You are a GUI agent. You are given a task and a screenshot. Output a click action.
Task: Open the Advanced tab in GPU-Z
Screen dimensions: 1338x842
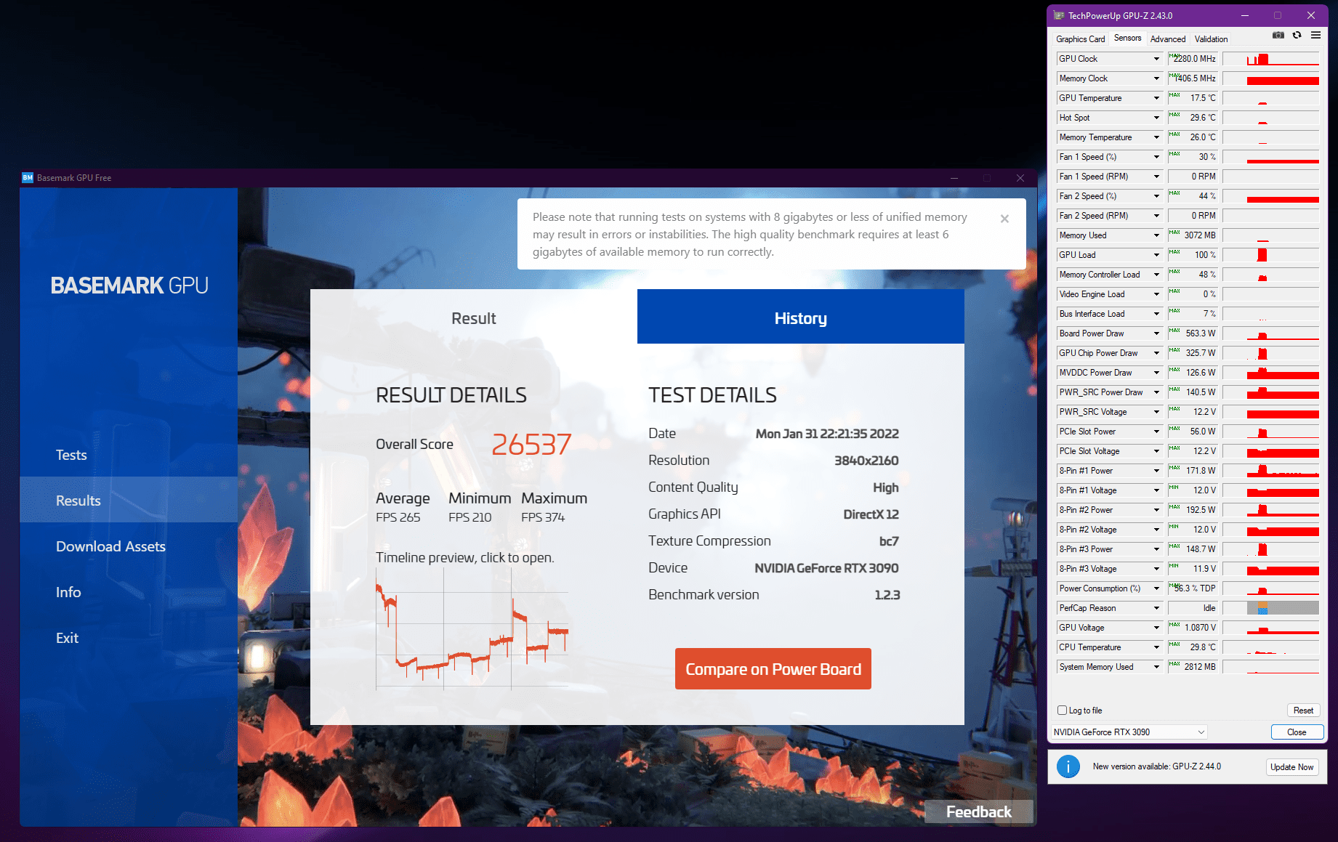pos(1168,39)
